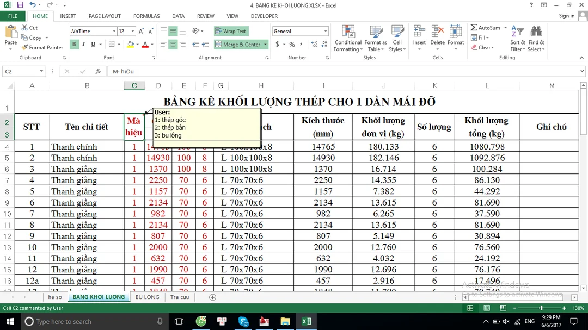The image size is (588, 330).
Task: Click the Paste clipboard icon
Action: click(x=10, y=32)
